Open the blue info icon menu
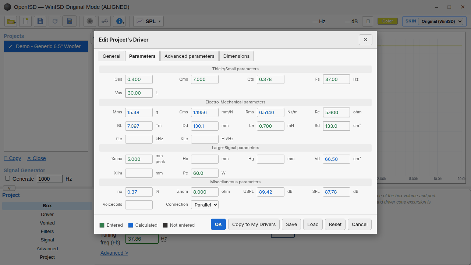 [x=119, y=21]
